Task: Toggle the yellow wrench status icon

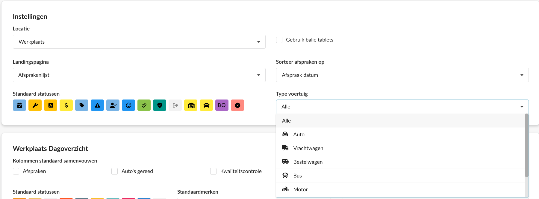Action: coord(35,105)
